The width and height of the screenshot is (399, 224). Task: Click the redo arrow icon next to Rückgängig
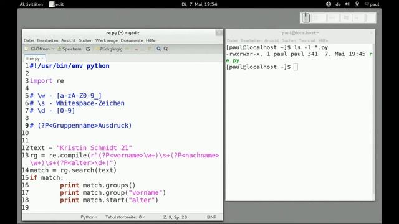127,49
